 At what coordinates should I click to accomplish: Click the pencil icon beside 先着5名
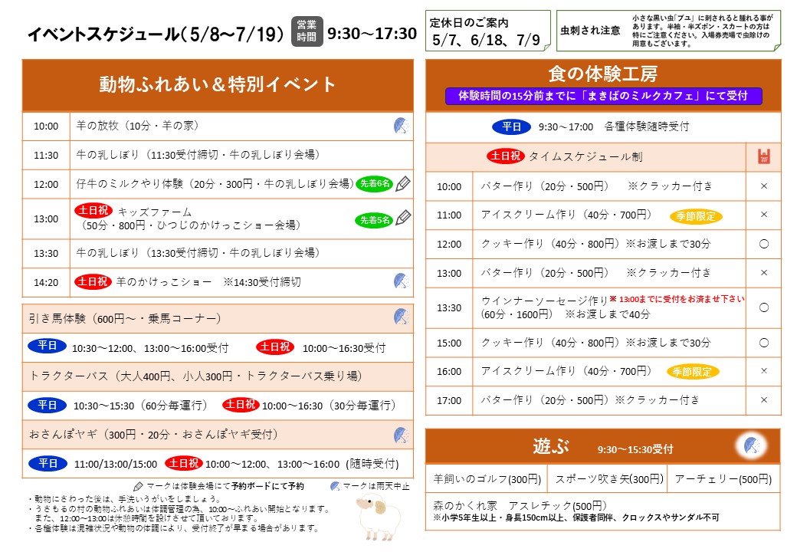pyautogui.click(x=403, y=219)
